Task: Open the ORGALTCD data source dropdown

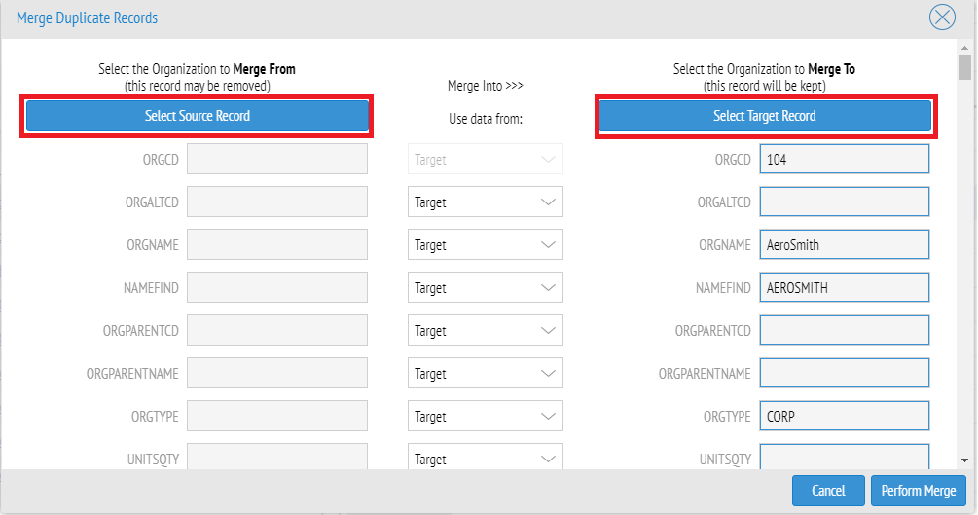Action: click(486, 202)
